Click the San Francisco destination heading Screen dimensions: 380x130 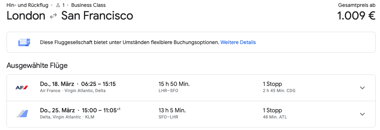[x=97, y=16]
